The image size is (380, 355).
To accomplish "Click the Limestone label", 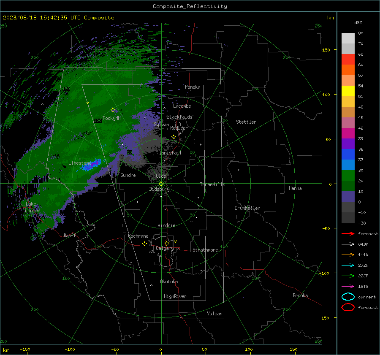I will tap(80, 163).
